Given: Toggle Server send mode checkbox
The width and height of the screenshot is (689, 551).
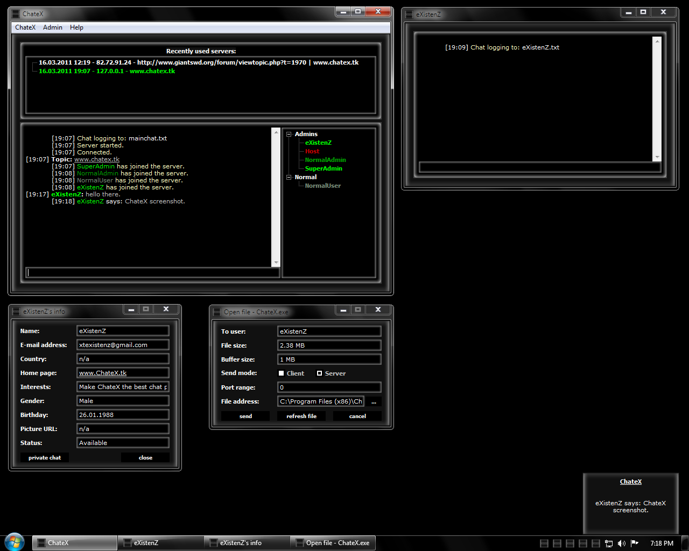Looking at the screenshot, I should pyautogui.click(x=319, y=373).
